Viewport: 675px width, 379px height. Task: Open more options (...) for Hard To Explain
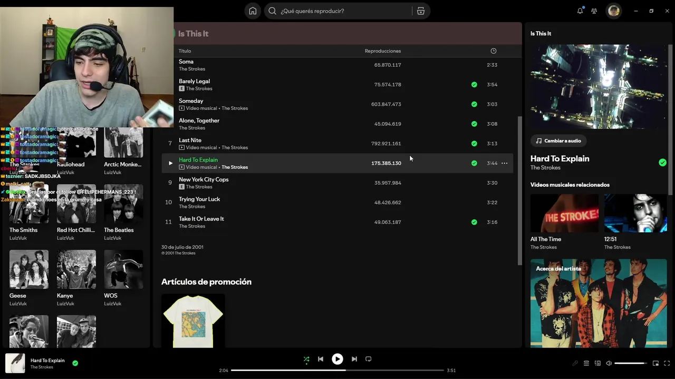click(x=504, y=163)
